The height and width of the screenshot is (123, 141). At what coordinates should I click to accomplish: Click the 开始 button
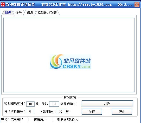pos(107,103)
